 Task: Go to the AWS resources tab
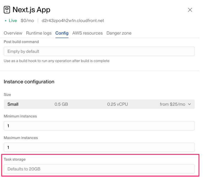click(87, 33)
